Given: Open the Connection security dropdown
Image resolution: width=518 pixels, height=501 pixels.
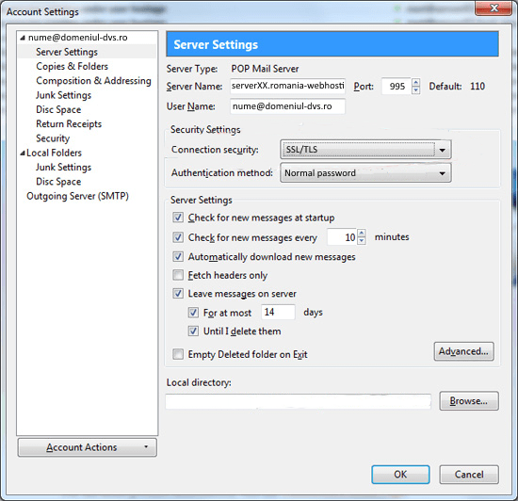Looking at the screenshot, I should tap(365, 150).
